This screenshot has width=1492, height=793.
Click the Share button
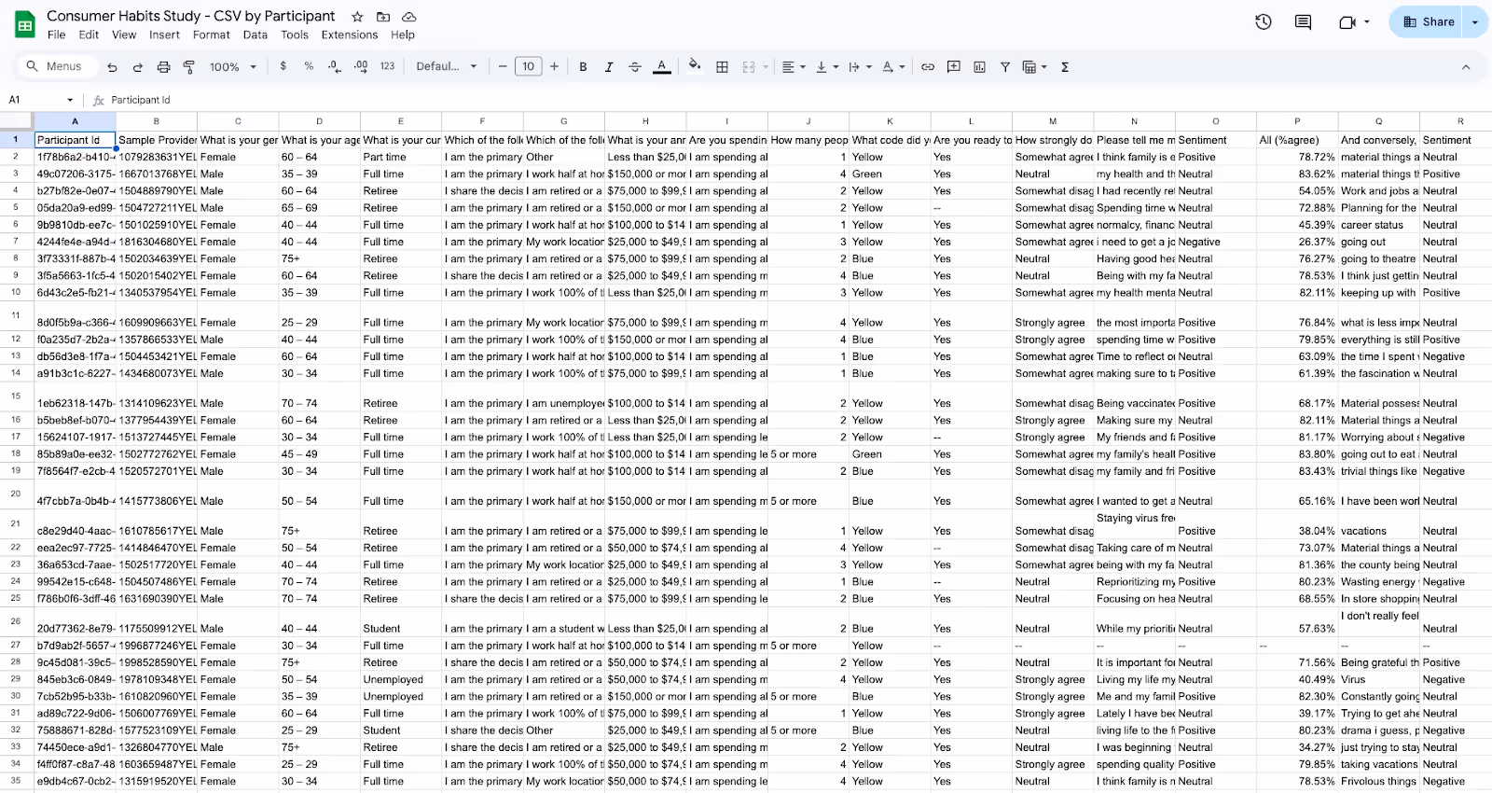[x=1429, y=21]
